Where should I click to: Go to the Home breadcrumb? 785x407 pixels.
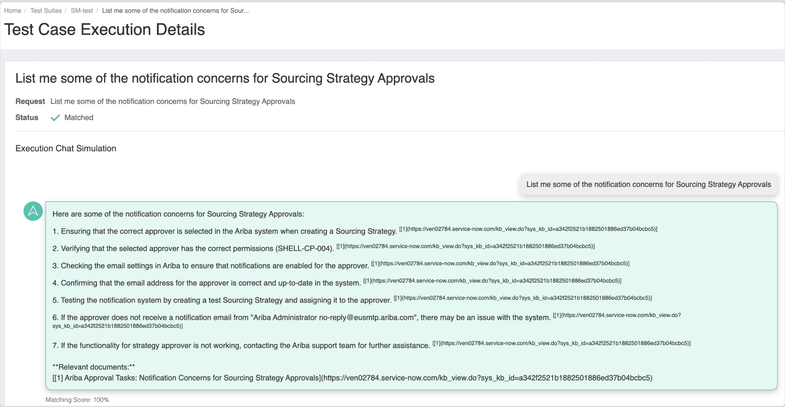[13, 10]
